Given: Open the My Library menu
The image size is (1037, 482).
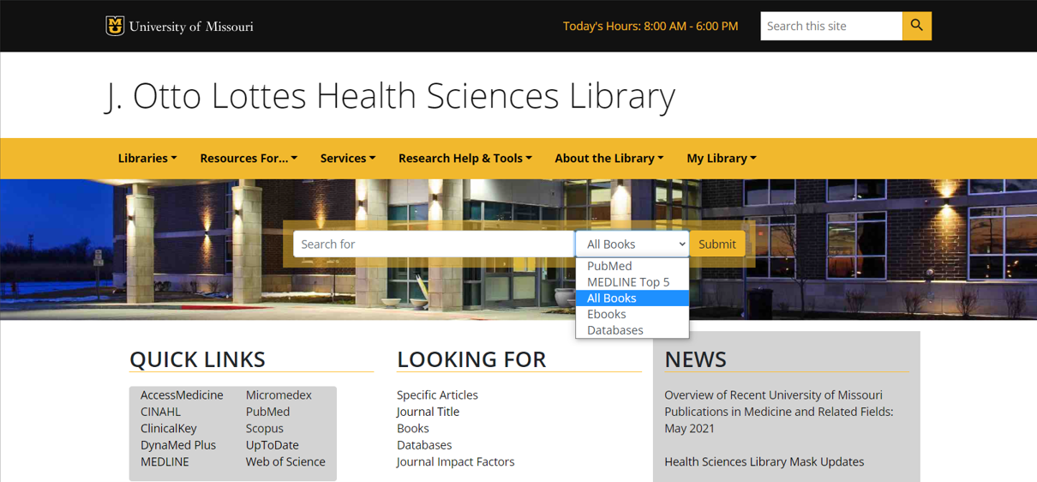Looking at the screenshot, I should click(721, 158).
